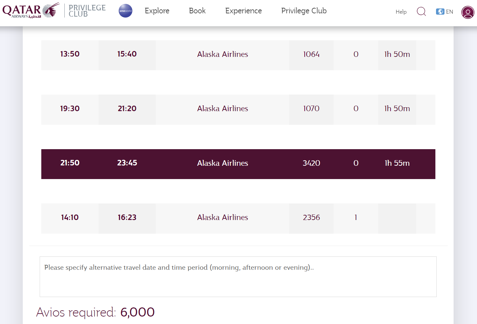Click the Qatar Airways logo
477x324 pixels.
click(x=31, y=10)
